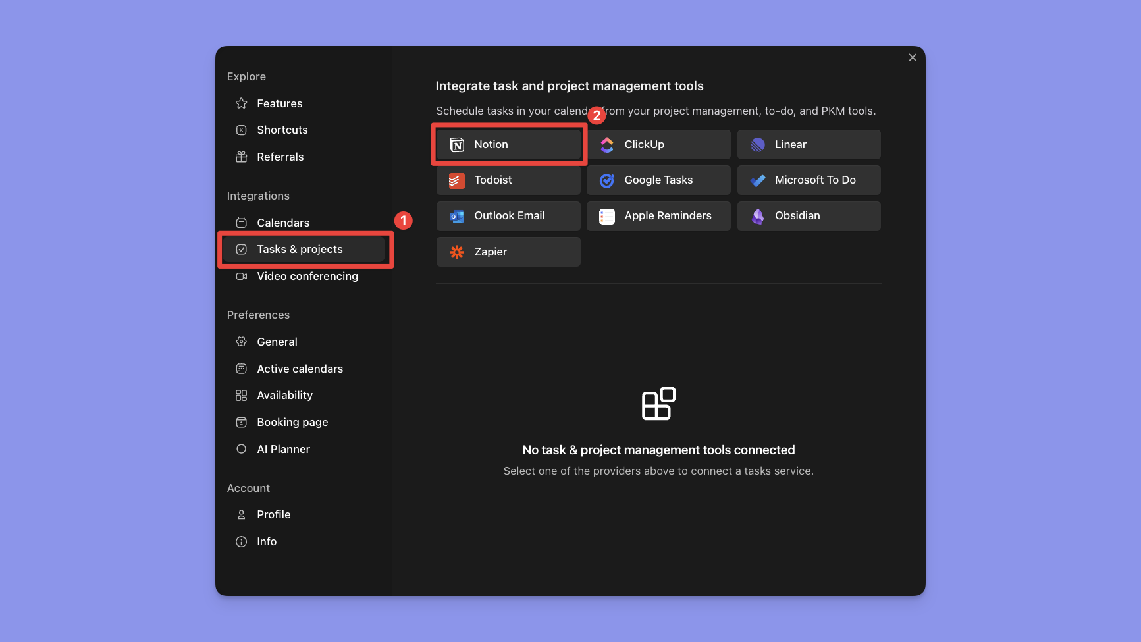Connect Microsoft To Do

[809, 180]
